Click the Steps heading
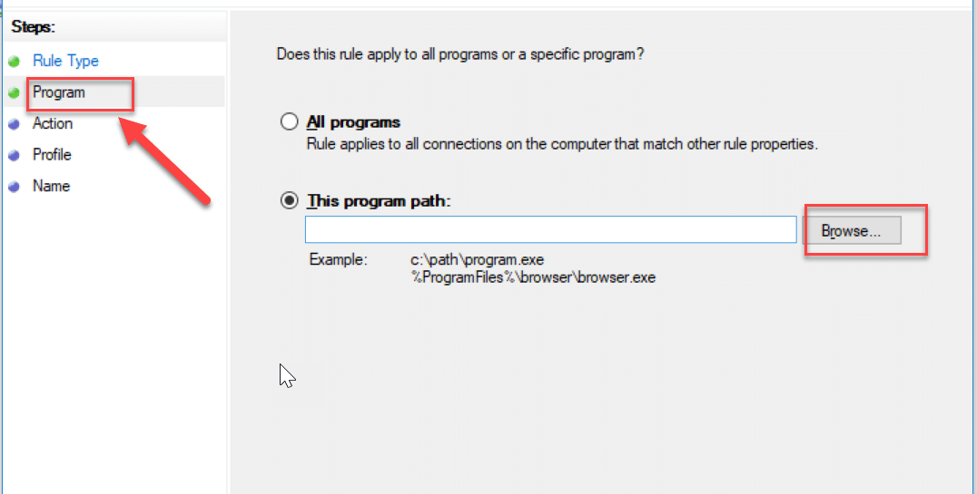This screenshot has width=977, height=494. pos(34,27)
